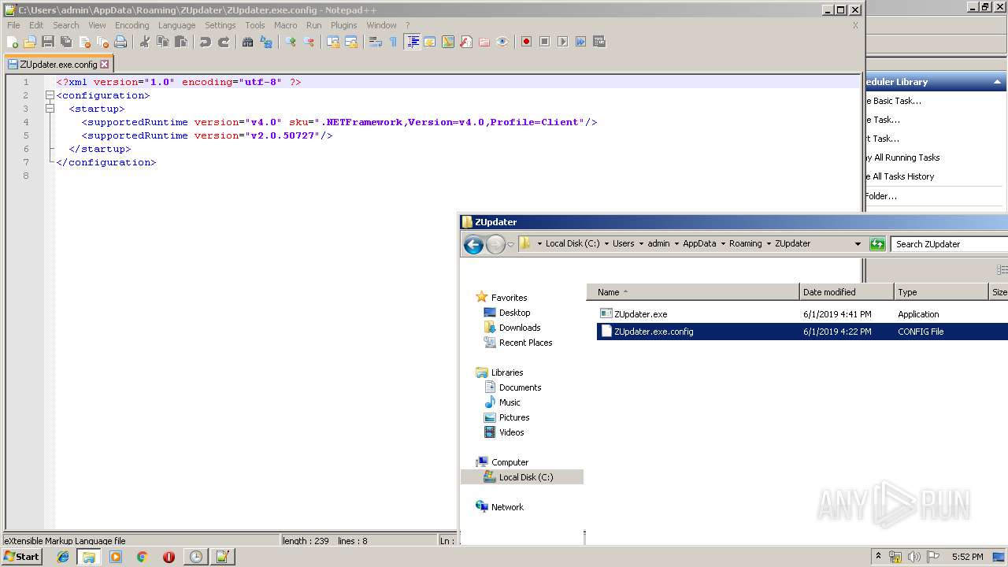The height and width of the screenshot is (567, 1008).
Task: Print the document using the toolbar printer icon
Action: [120, 42]
